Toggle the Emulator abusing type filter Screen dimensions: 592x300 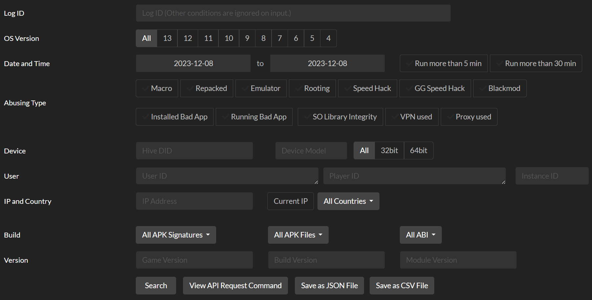point(261,88)
